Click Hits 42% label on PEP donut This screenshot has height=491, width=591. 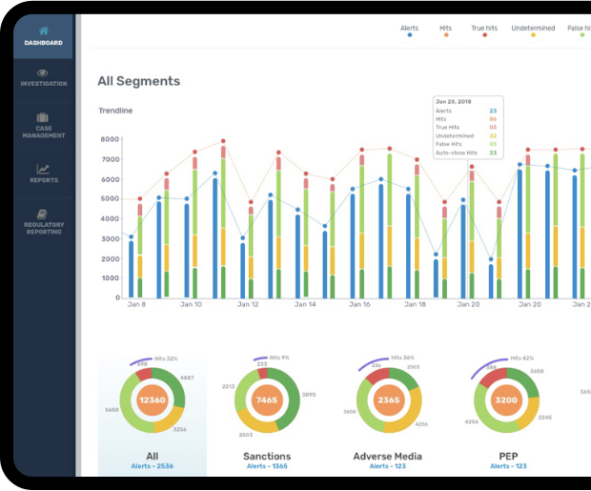point(522,358)
